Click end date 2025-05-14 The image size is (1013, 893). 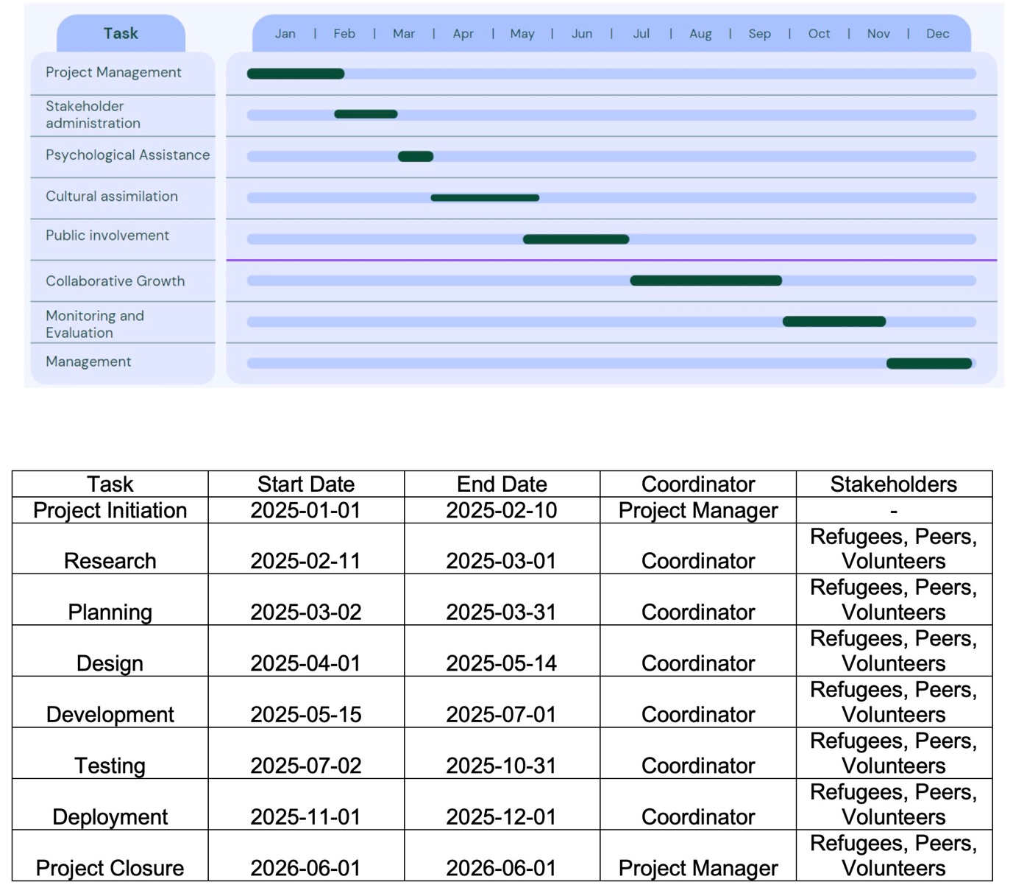[502, 663]
